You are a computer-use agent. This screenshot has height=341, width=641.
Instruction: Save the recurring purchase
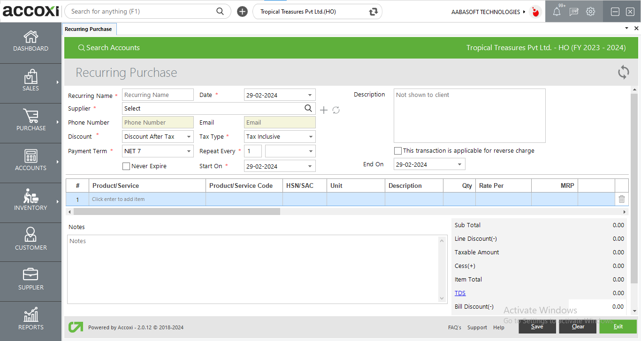[x=537, y=326]
